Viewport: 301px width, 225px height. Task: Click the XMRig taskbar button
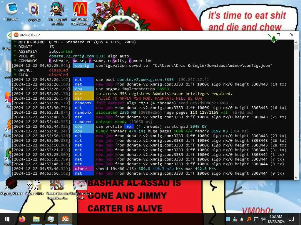[65, 219]
